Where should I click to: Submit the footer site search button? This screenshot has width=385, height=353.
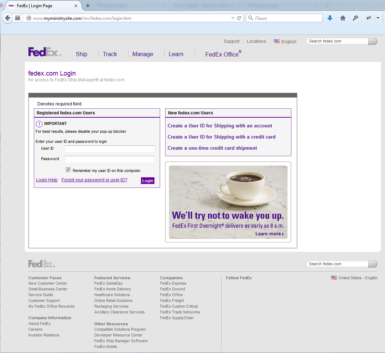point(372,264)
